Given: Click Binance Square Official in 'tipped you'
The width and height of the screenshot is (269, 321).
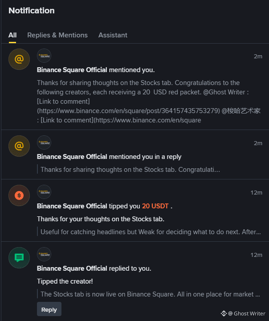Looking at the screenshot, I should (x=72, y=206).
